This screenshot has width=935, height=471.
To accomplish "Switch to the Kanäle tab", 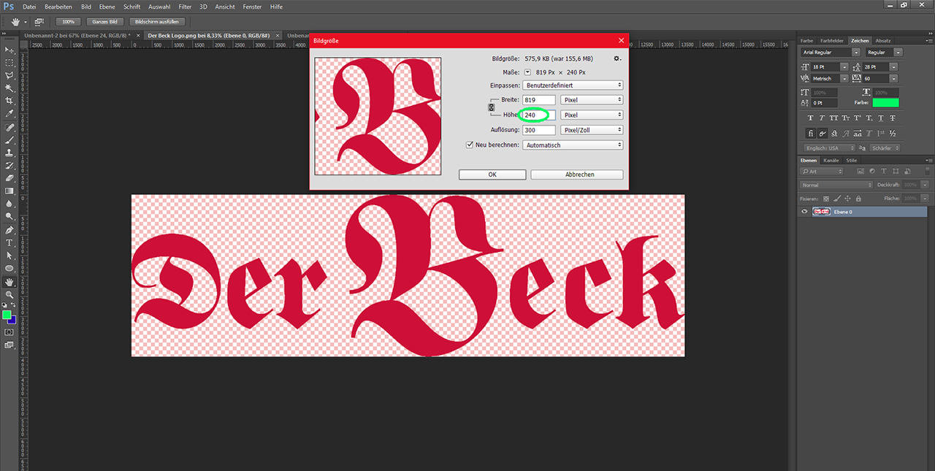I will coord(831,160).
